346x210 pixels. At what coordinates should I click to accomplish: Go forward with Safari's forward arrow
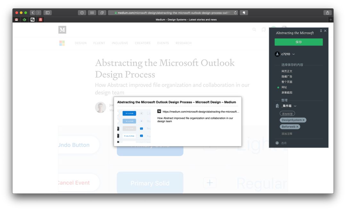coord(38,12)
